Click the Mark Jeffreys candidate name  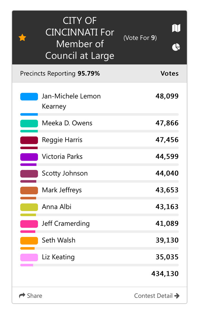click(62, 190)
